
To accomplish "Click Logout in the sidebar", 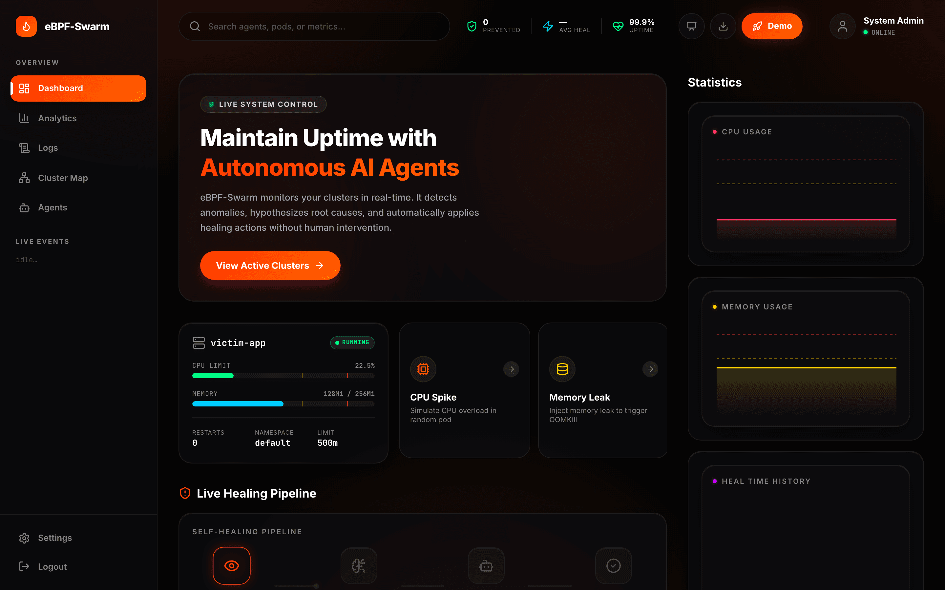I will coord(78,567).
